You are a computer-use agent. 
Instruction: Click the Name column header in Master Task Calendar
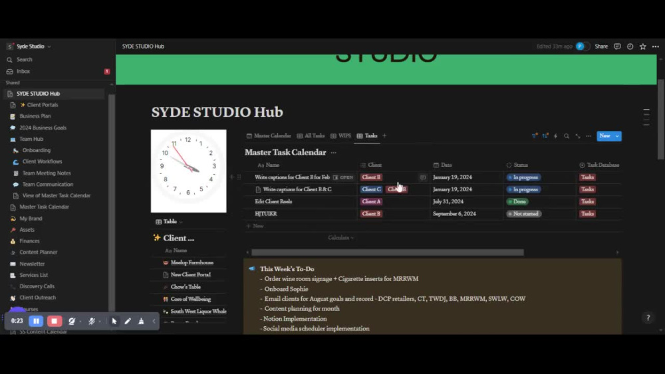(x=269, y=165)
